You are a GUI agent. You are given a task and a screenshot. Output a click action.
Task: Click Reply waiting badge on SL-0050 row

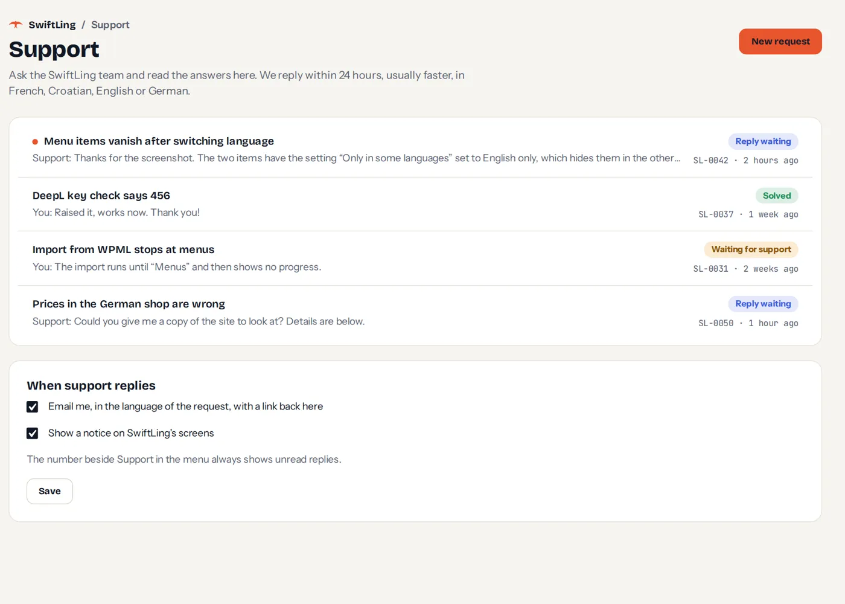(763, 304)
